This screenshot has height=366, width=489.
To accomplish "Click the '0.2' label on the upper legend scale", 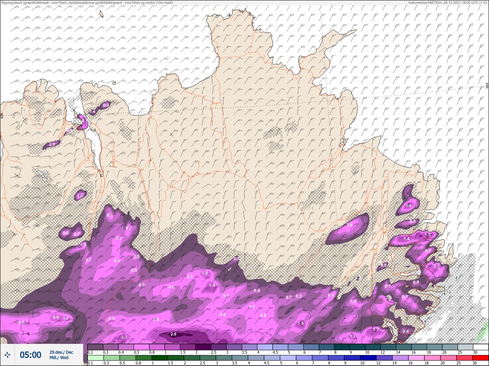I will click(90, 352).
